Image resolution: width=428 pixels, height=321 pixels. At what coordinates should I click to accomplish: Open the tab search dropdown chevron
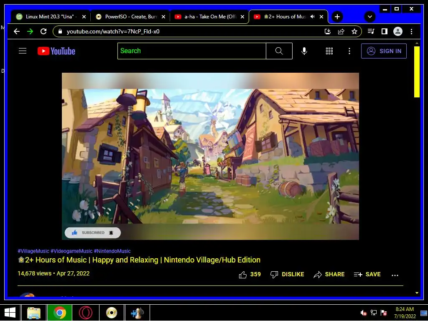point(370,17)
